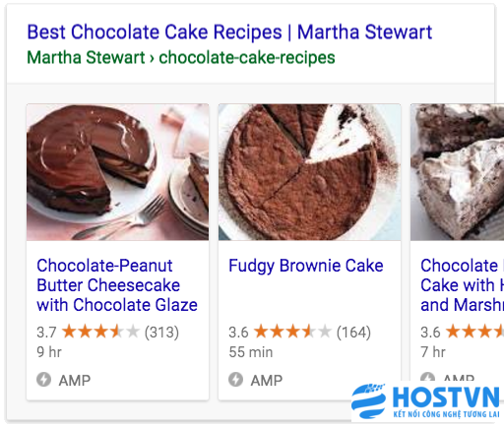Click the (164) review count
Viewport: 504px width, 427px height.
pos(353,333)
